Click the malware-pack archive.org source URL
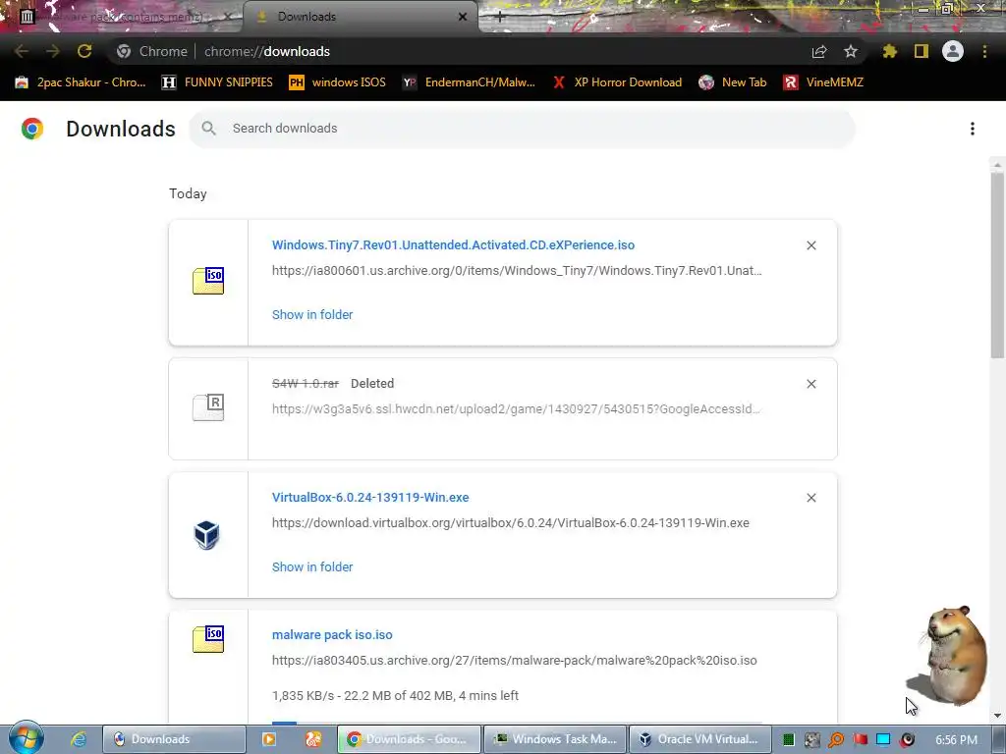Image resolution: width=1006 pixels, height=754 pixels. [x=515, y=661]
